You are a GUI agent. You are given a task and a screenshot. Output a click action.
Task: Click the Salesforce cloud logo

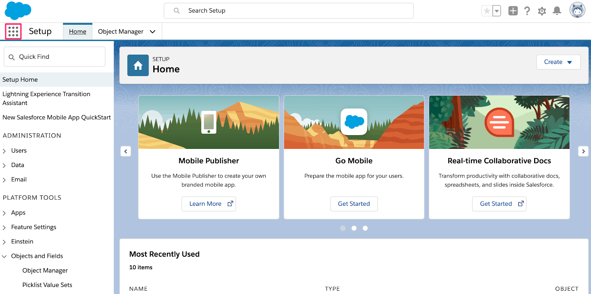click(18, 11)
